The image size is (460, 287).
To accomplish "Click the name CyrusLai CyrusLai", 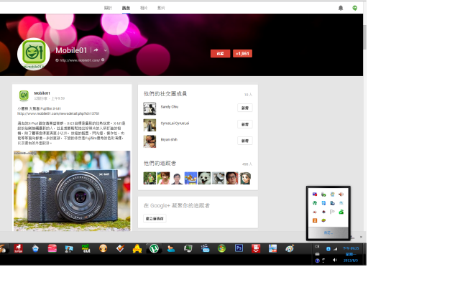I will click(175, 123).
